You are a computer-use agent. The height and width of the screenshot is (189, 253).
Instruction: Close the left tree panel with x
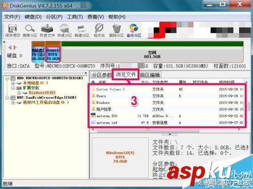(x=86, y=73)
